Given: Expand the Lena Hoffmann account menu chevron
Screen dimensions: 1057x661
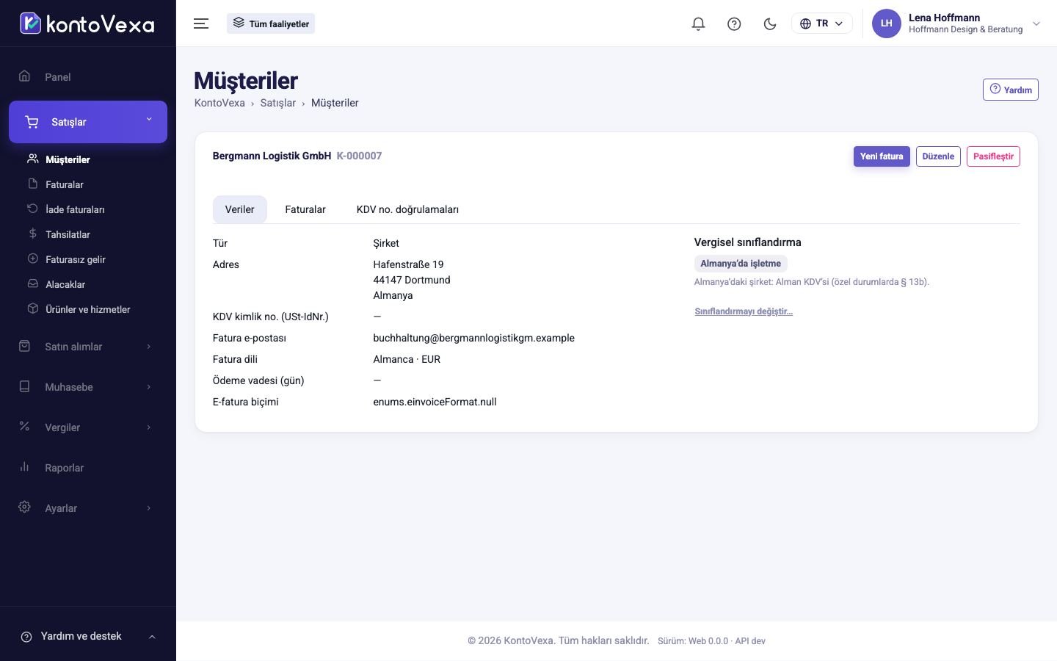Looking at the screenshot, I should point(1036,24).
